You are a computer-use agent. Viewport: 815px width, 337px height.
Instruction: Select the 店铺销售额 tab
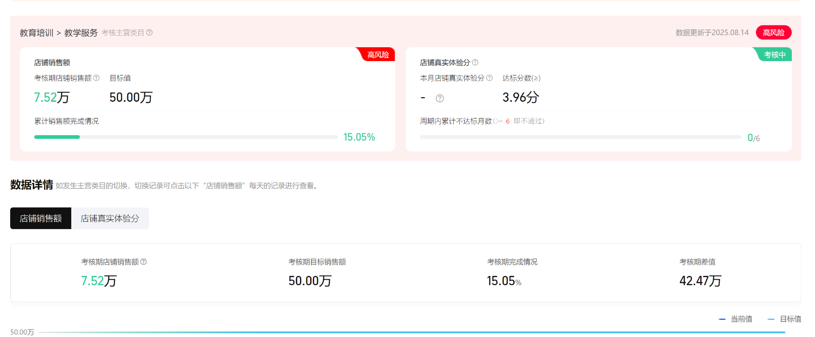tap(41, 218)
